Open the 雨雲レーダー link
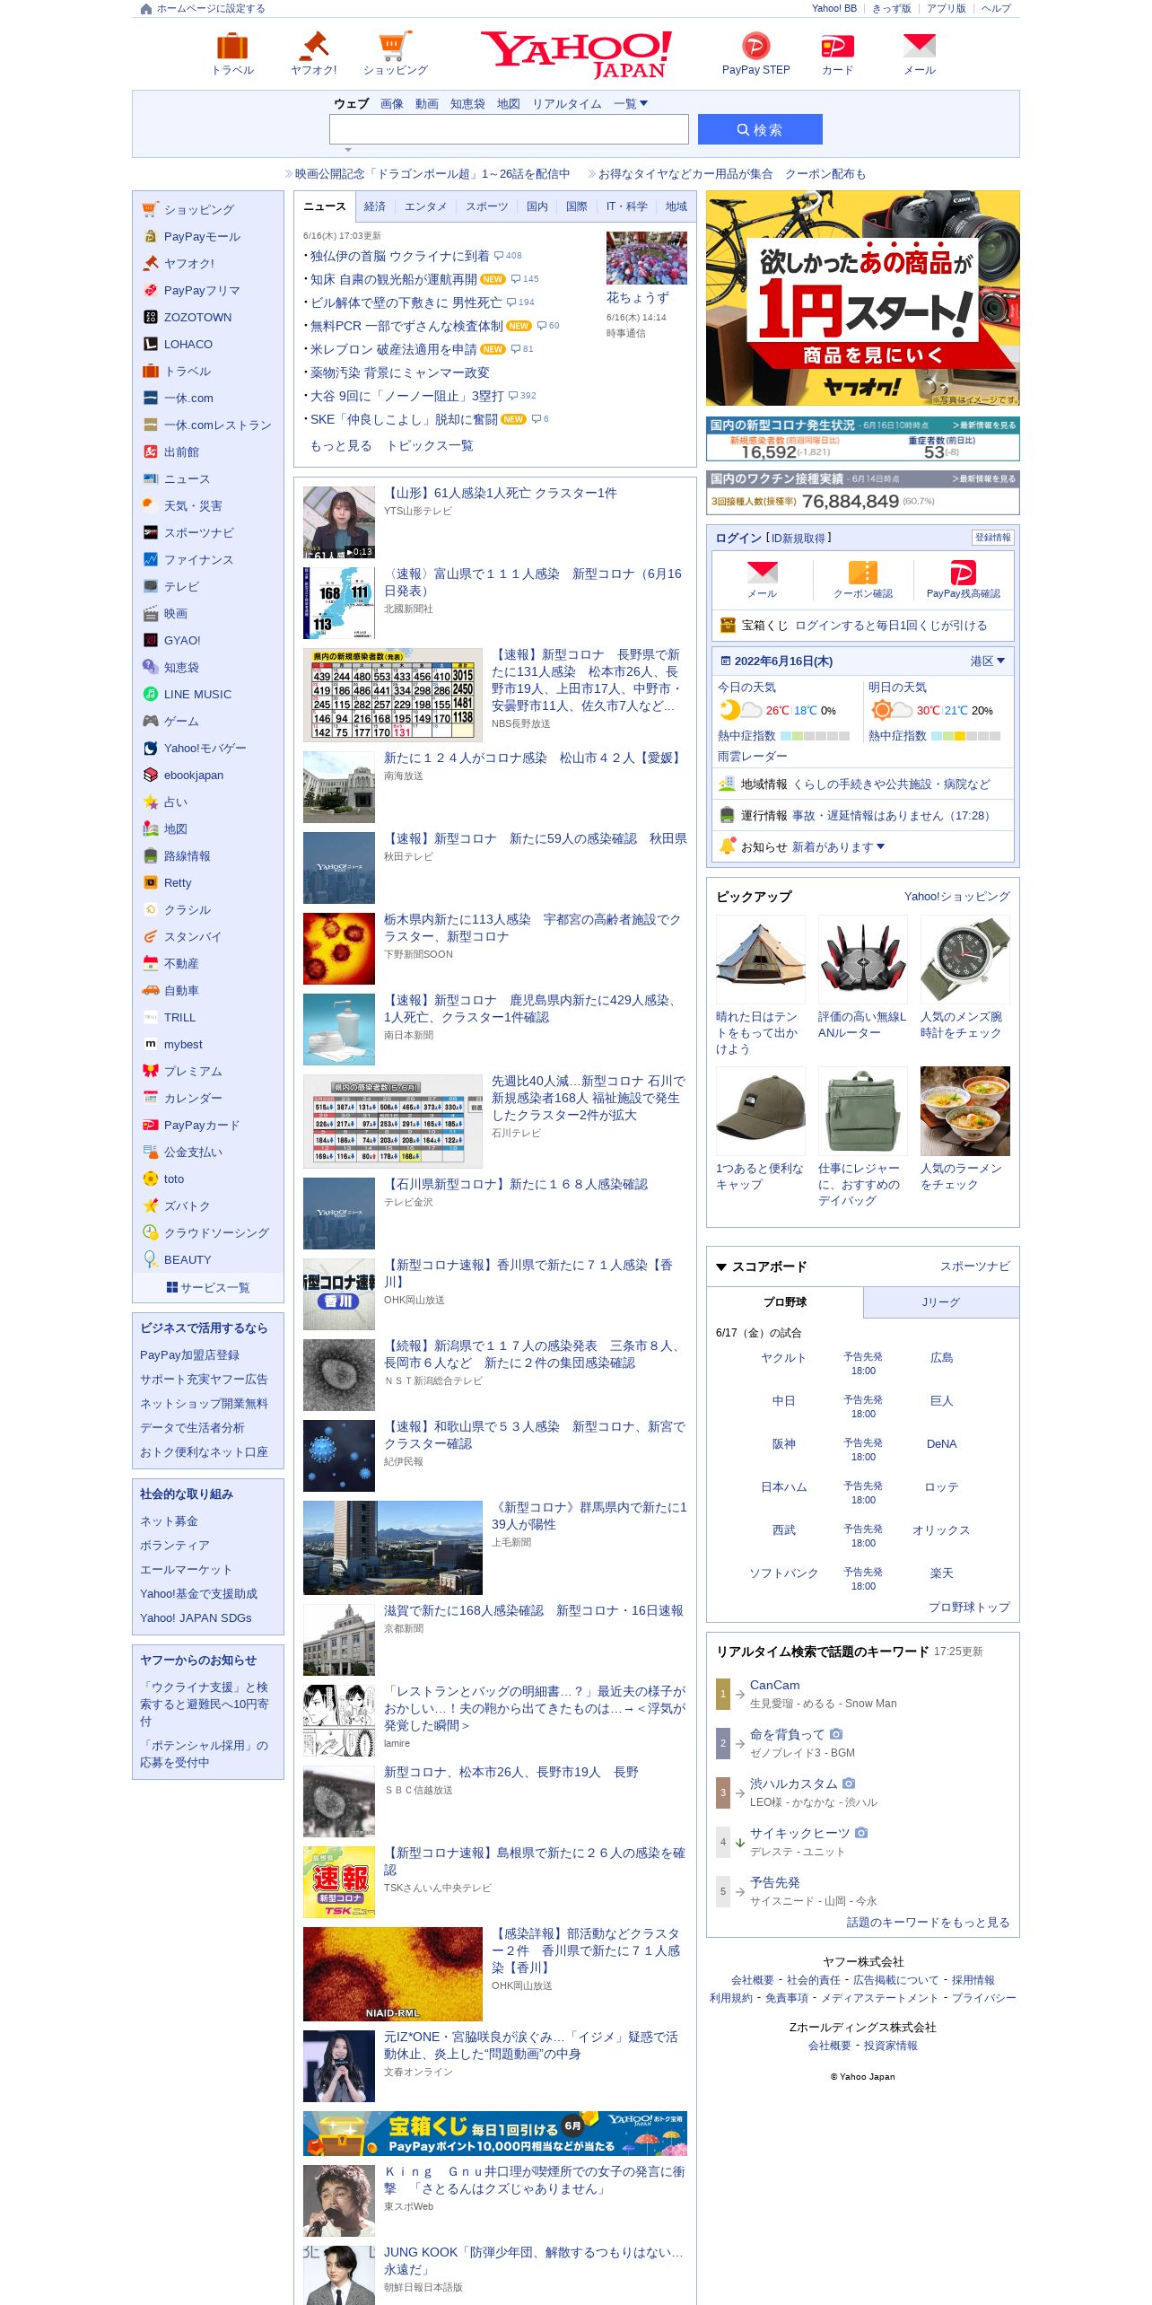 [753, 757]
